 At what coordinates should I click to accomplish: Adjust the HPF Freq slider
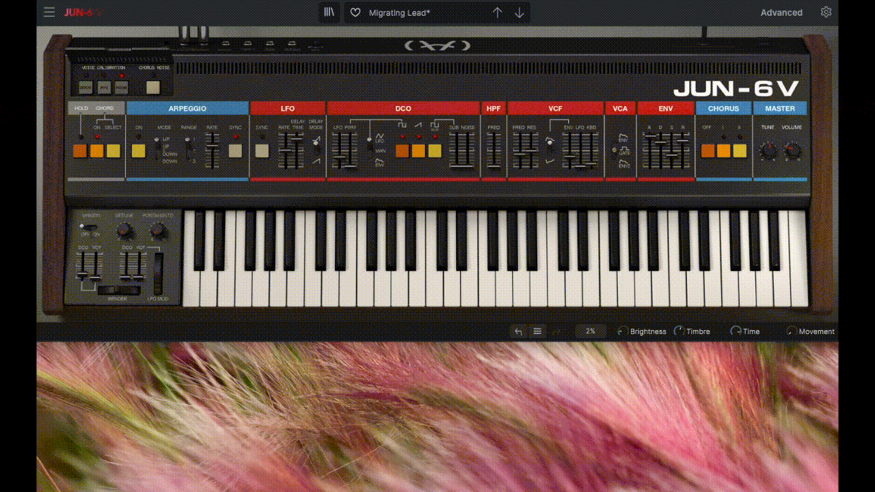494,151
